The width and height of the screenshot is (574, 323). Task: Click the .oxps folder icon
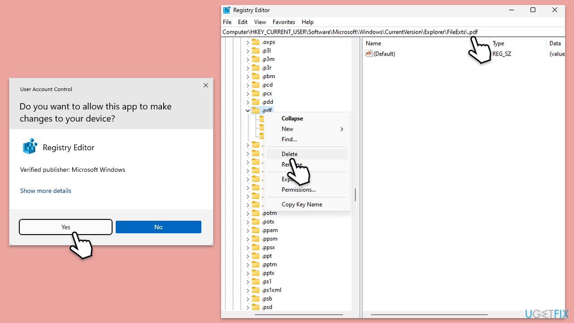coord(256,42)
